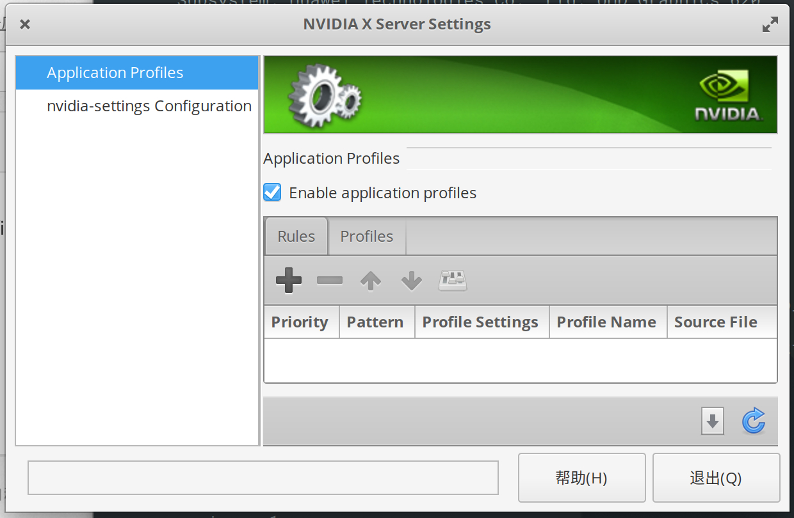Click the save changes down-arrow icon
Viewport: 794px width, 518px height.
(x=713, y=421)
